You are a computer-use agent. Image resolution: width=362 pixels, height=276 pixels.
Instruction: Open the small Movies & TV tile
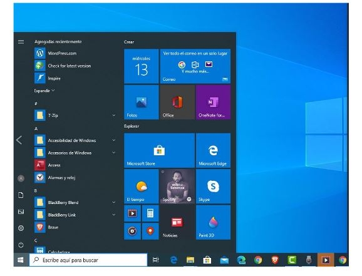[133, 213]
